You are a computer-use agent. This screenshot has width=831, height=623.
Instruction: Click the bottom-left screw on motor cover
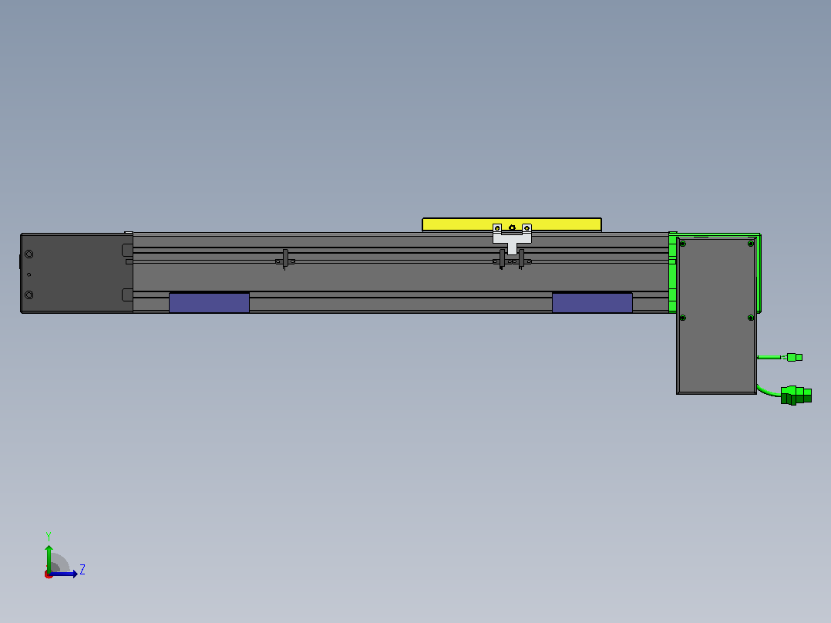coord(683,318)
